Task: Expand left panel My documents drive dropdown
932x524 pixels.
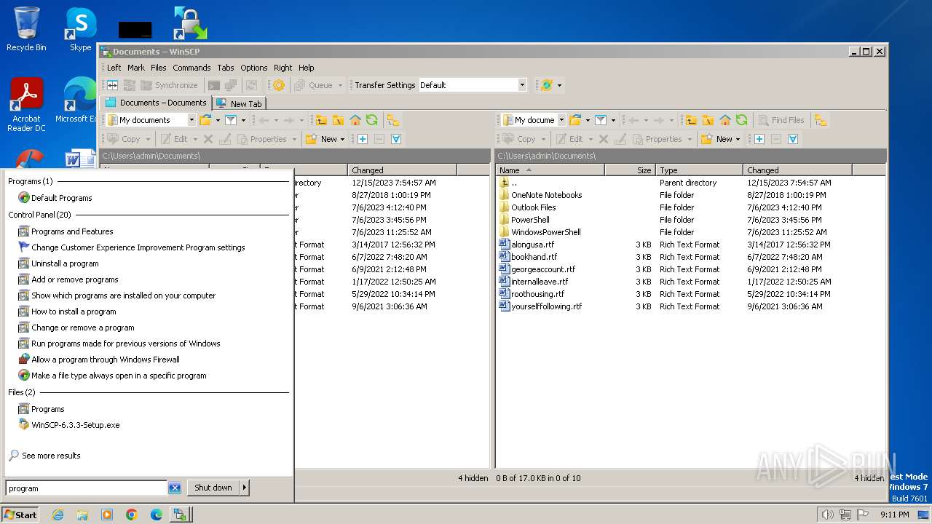Action: pyautogui.click(x=191, y=120)
